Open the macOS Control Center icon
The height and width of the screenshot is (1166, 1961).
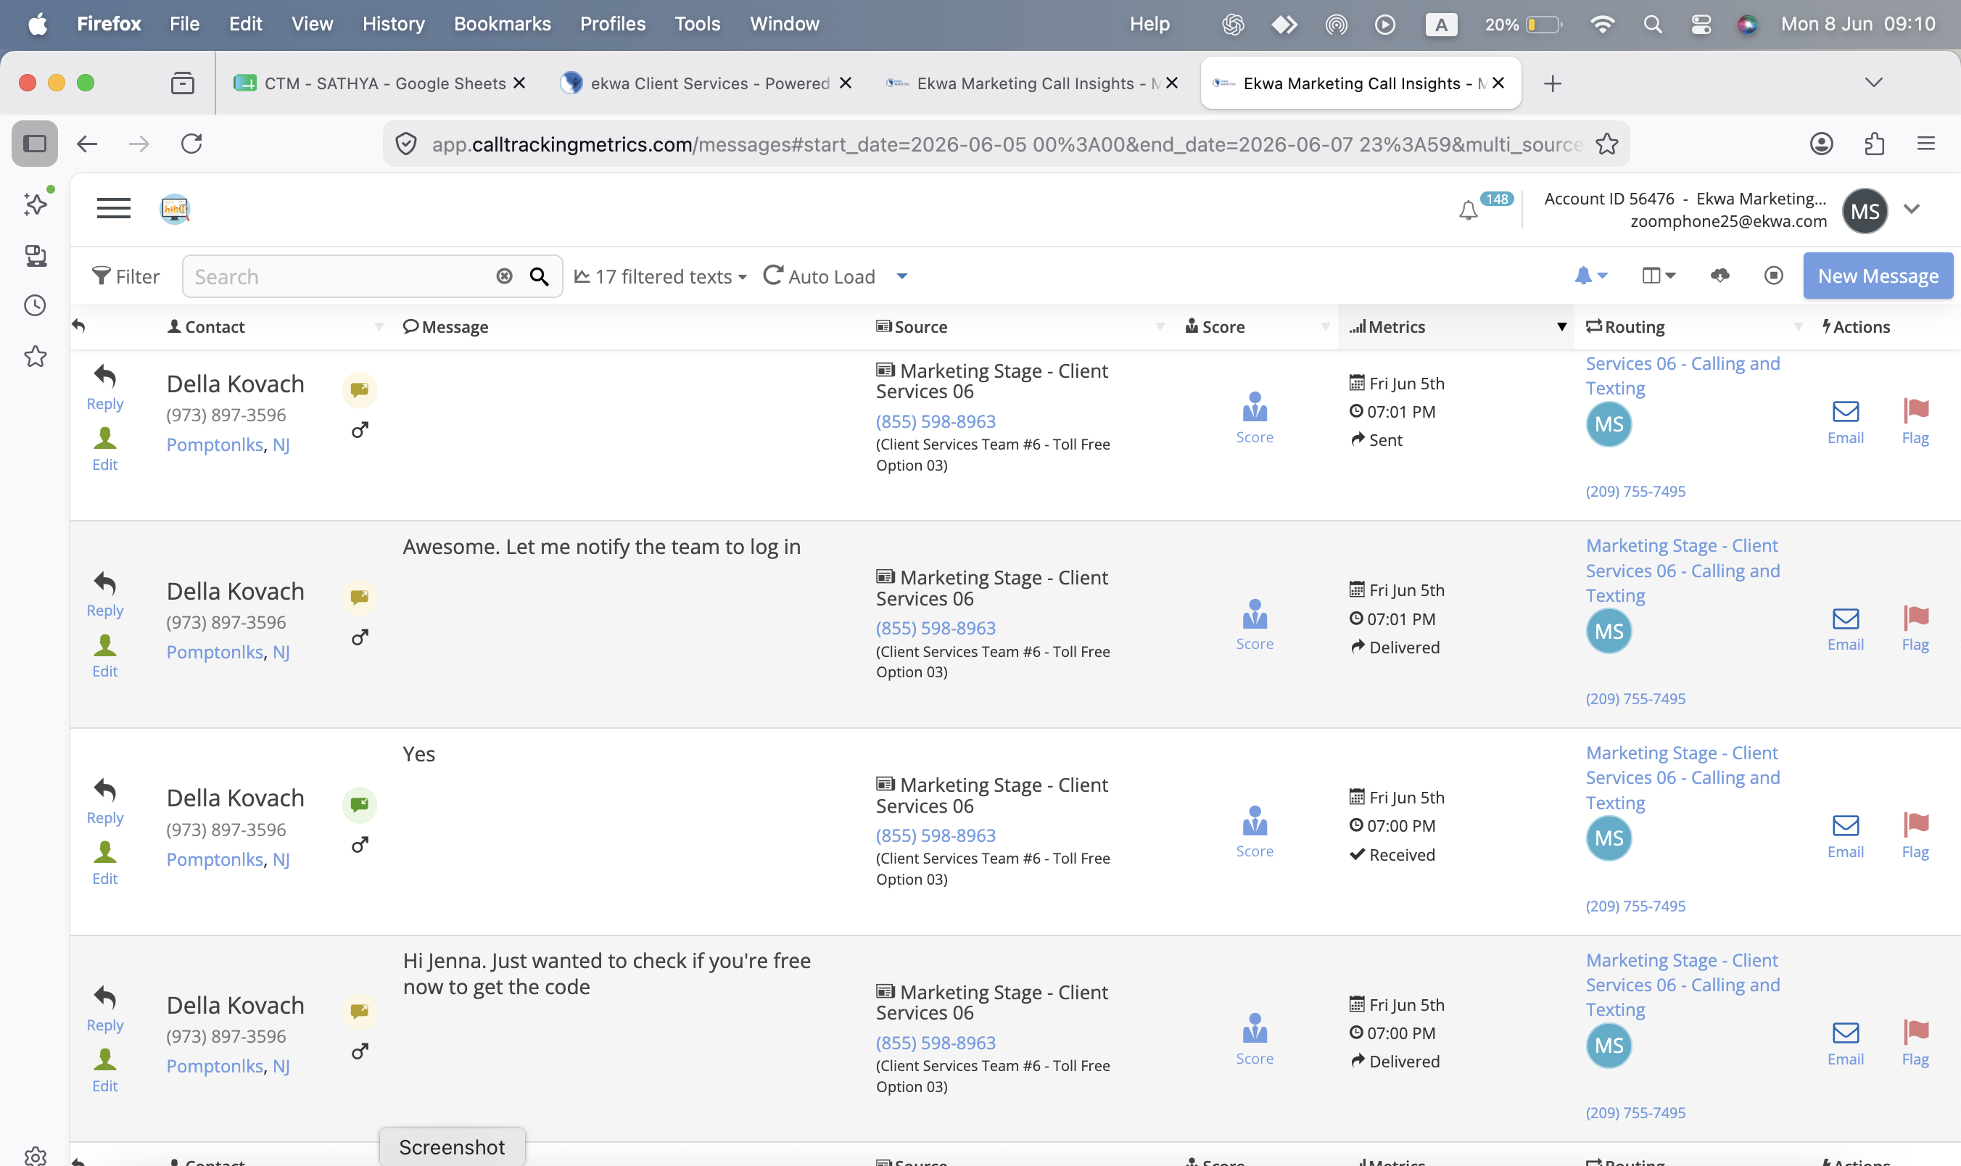pyautogui.click(x=1701, y=25)
